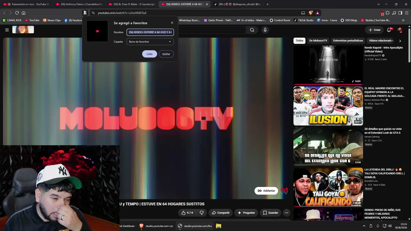
Task: Open the YouTube account avatar menu
Action: 400,30
